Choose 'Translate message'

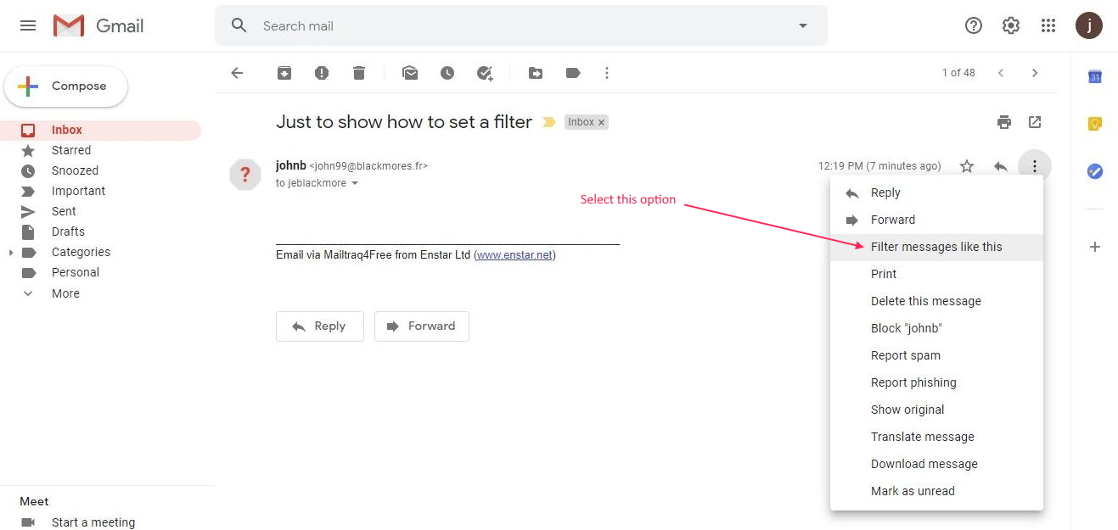(936, 437)
